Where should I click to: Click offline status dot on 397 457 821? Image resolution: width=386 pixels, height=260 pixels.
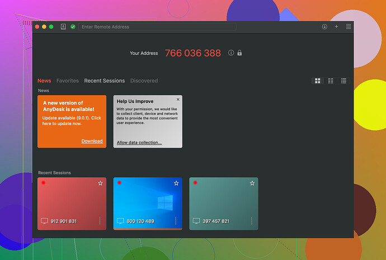coord(195,182)
